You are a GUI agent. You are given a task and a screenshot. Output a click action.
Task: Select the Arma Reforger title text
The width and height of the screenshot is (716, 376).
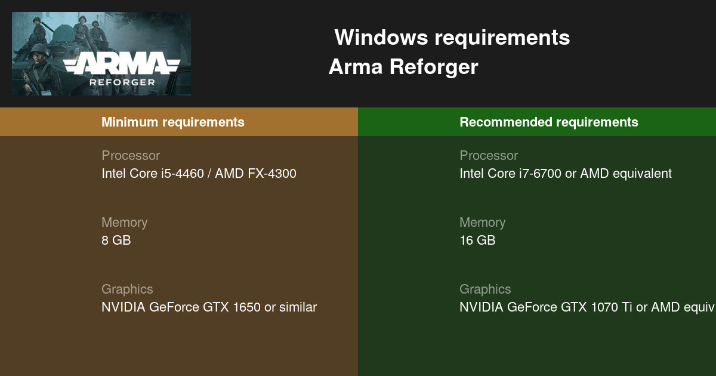(x=403, y=67)
